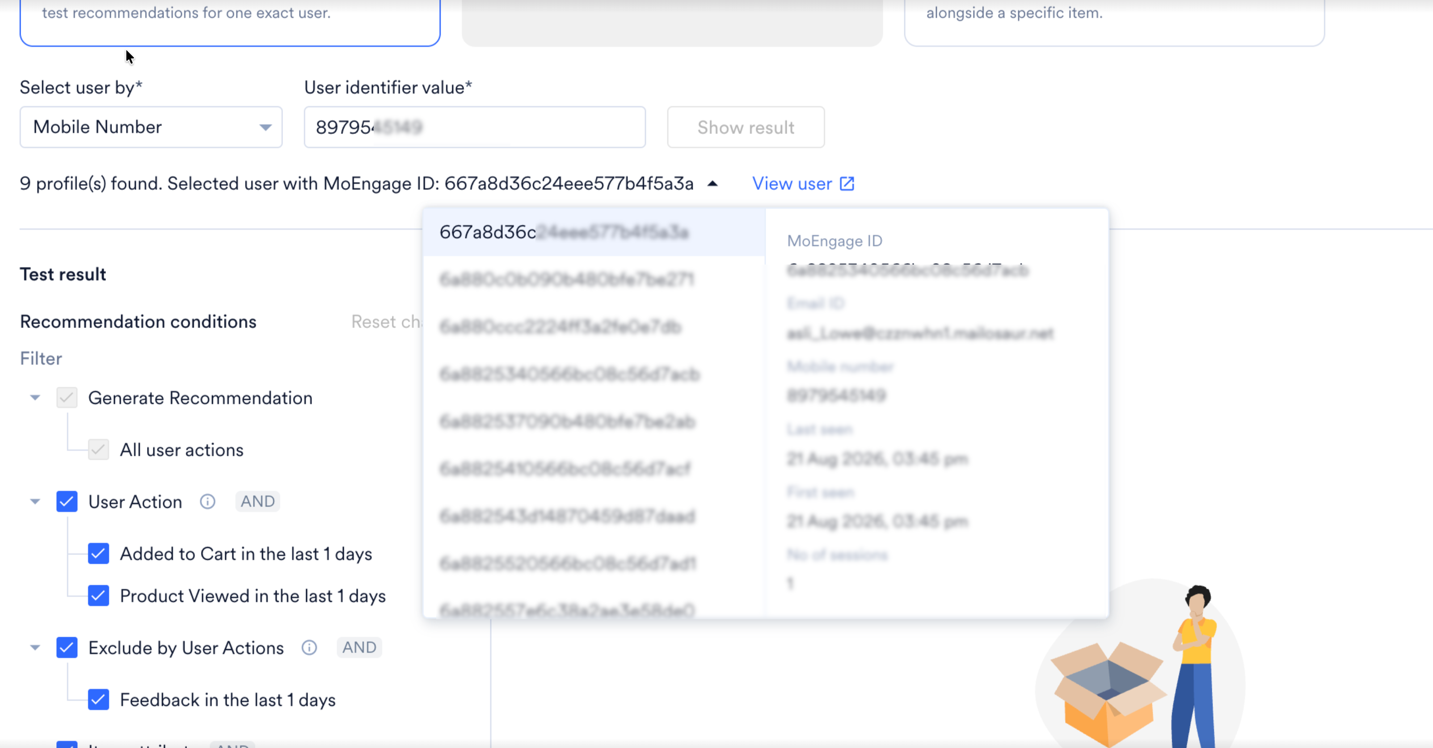
Task: Click the 'MoEngage ID' label in the details panel
Action: (x=835, y=241)
